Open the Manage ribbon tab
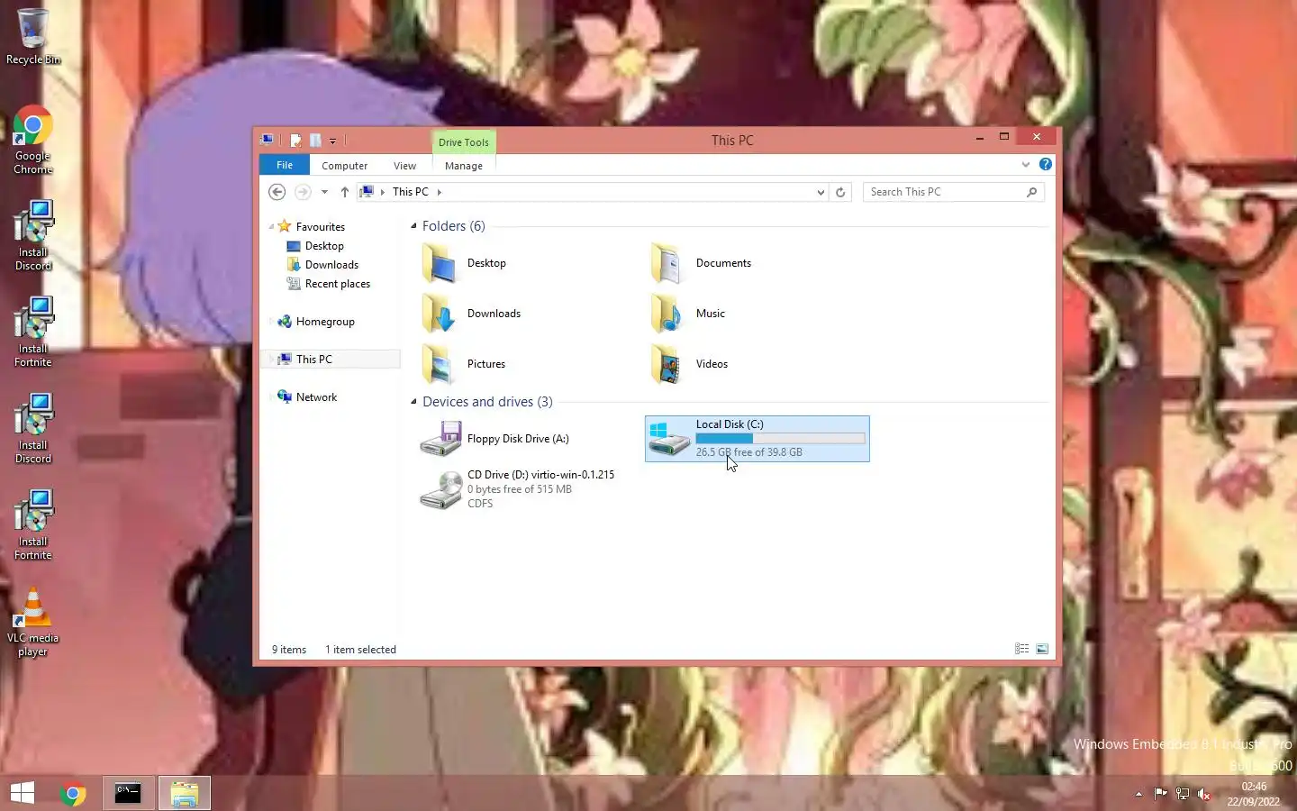This screenshot has width=1297, height=811. [x=464, y=165]
